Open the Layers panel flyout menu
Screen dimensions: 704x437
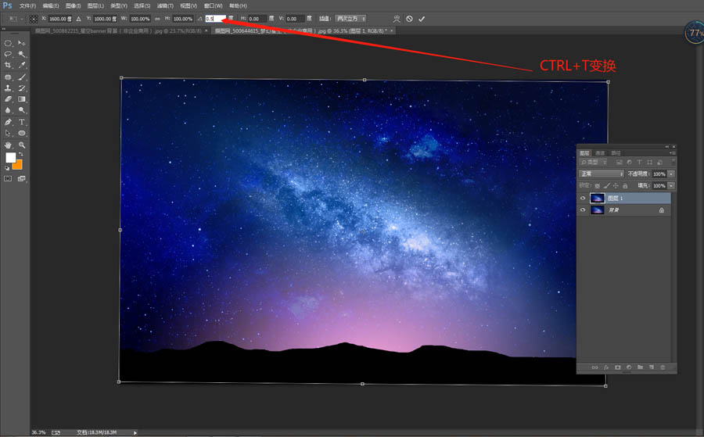point(673,153)
